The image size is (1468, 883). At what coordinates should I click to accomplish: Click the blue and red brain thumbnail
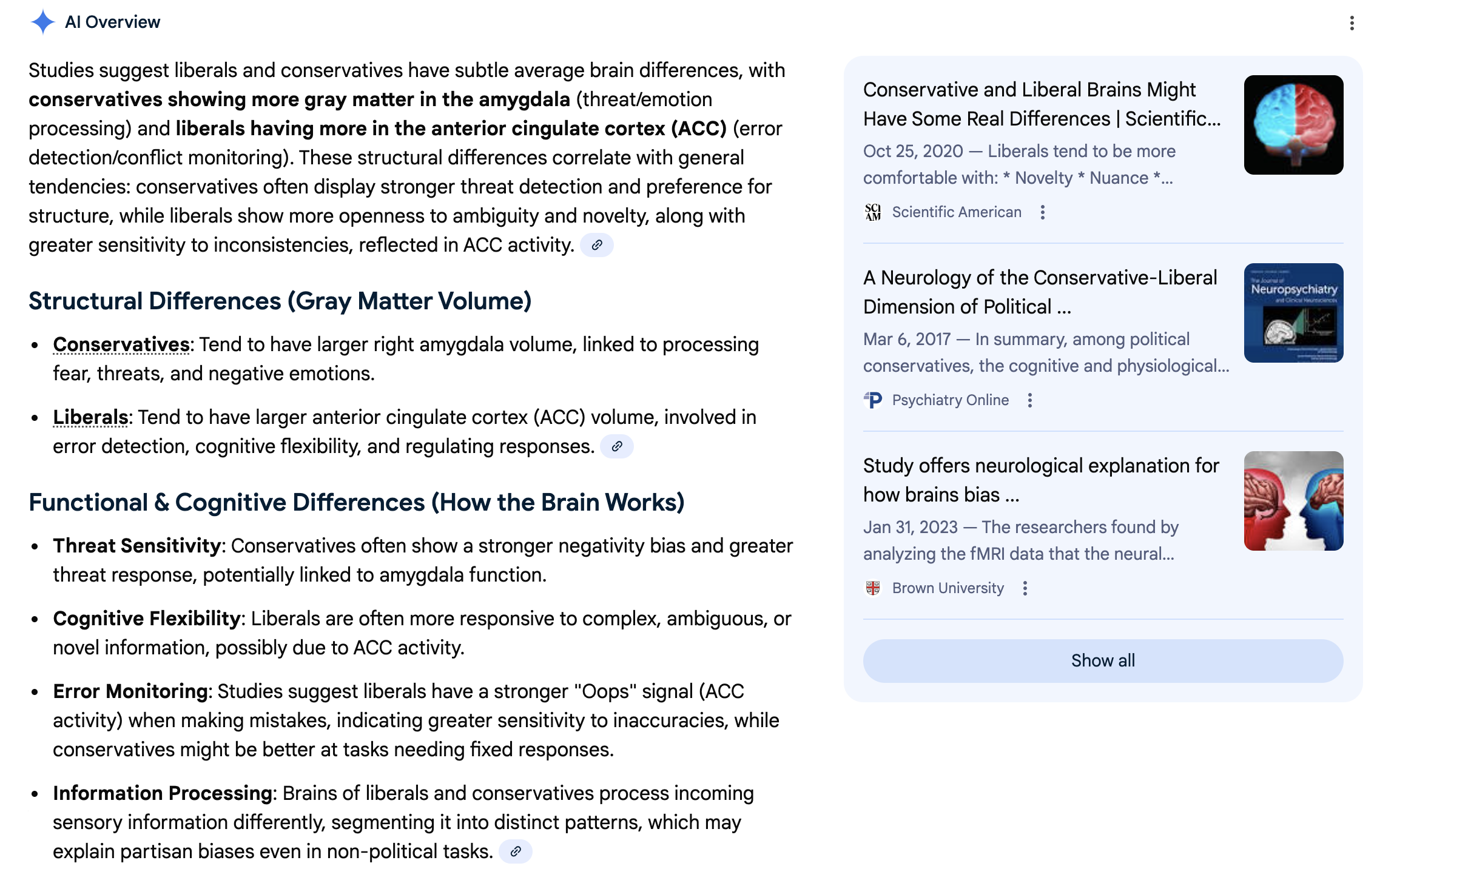coord(1293,125)
